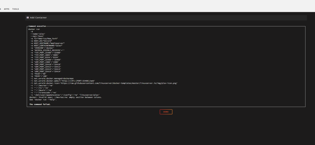Click the TCP_PORT_32400 line
Screen dimensions: 315x145
coord(46,53)
